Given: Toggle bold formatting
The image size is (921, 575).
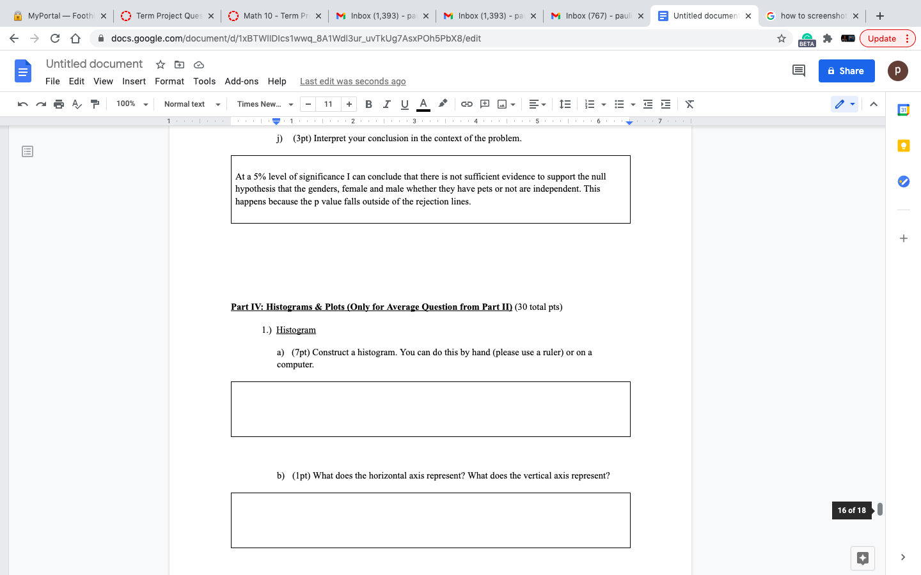Looking at the screenshot, I should pos(368,103).
